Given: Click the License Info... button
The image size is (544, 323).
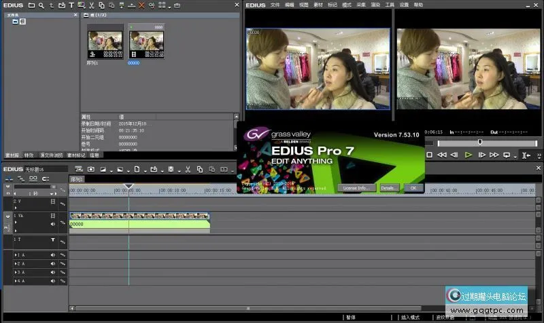Looking at the screenshot, I should coord(357,187).
